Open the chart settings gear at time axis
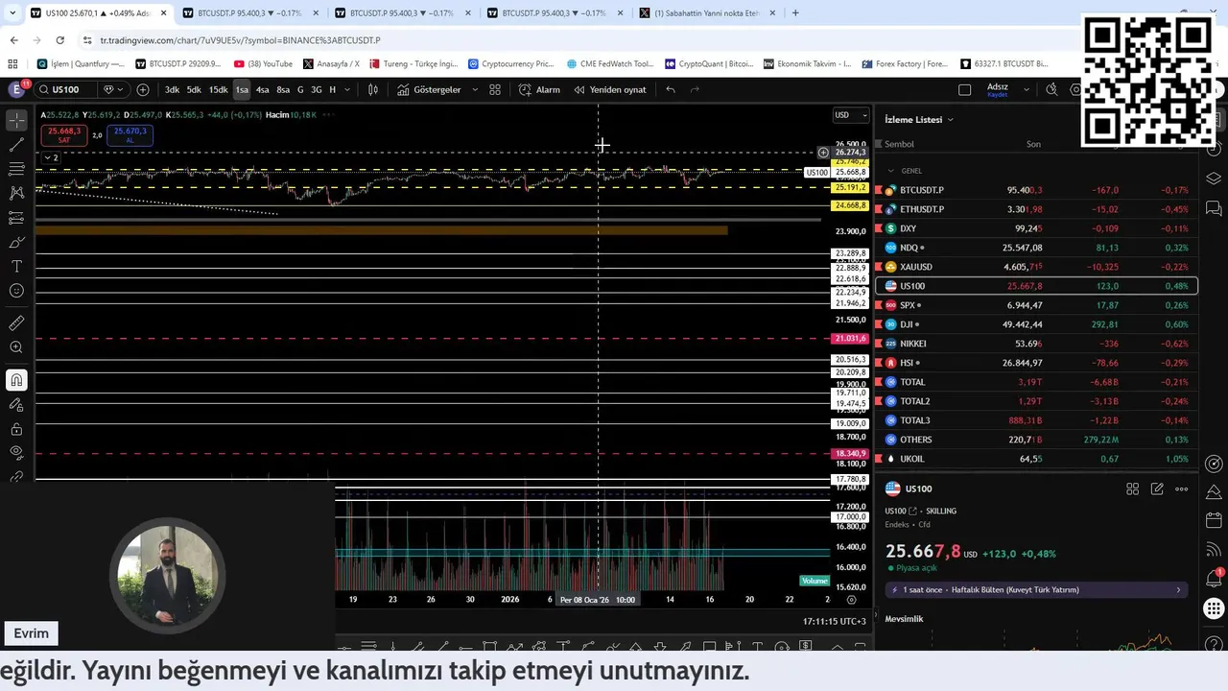This screenshot has height=691, width=1228. [x=851, y=600]
